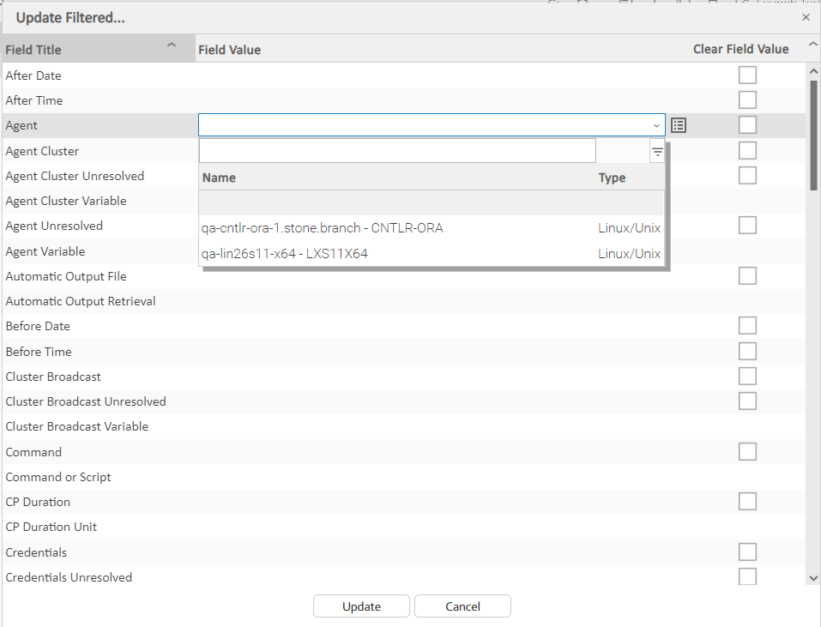
Task: Click the filter icon in Agent dropdown
Action: [x=657, y=152]
